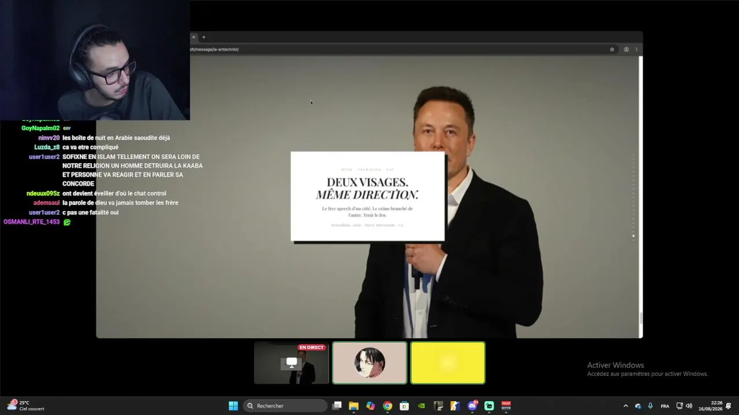Launch Copilot from the taskbar
The width and height of the screenshot is (739, 415).
coord(371,406)
